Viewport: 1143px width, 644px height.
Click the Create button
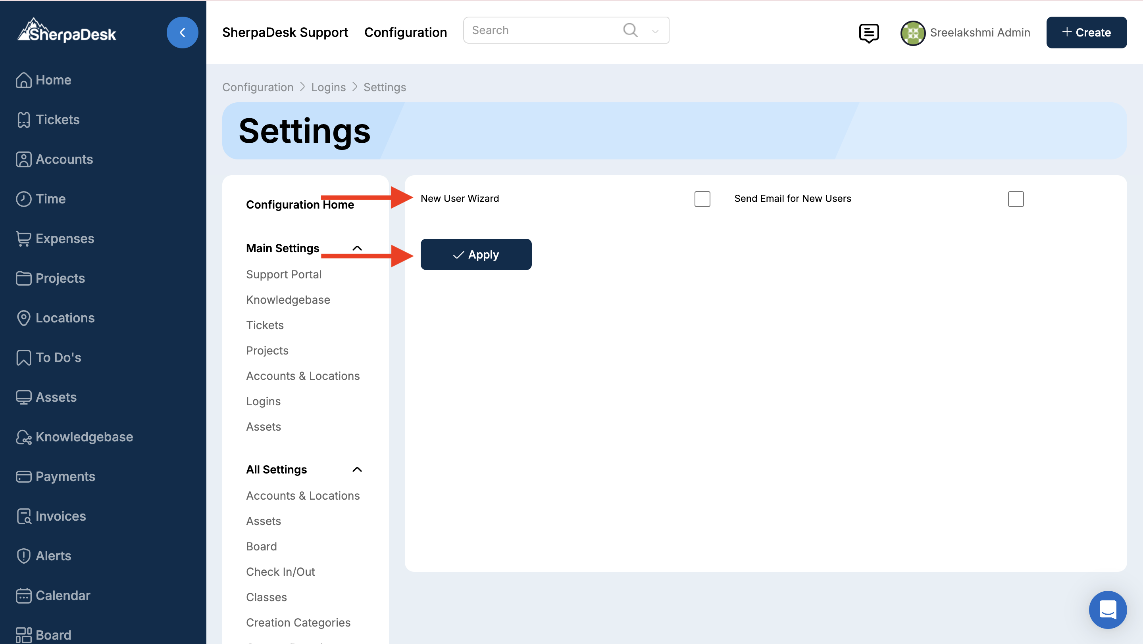pyautogui.click(x=1086, y=33)
